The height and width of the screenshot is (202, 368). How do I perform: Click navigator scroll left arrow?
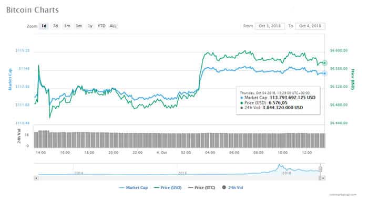point(36,178)
